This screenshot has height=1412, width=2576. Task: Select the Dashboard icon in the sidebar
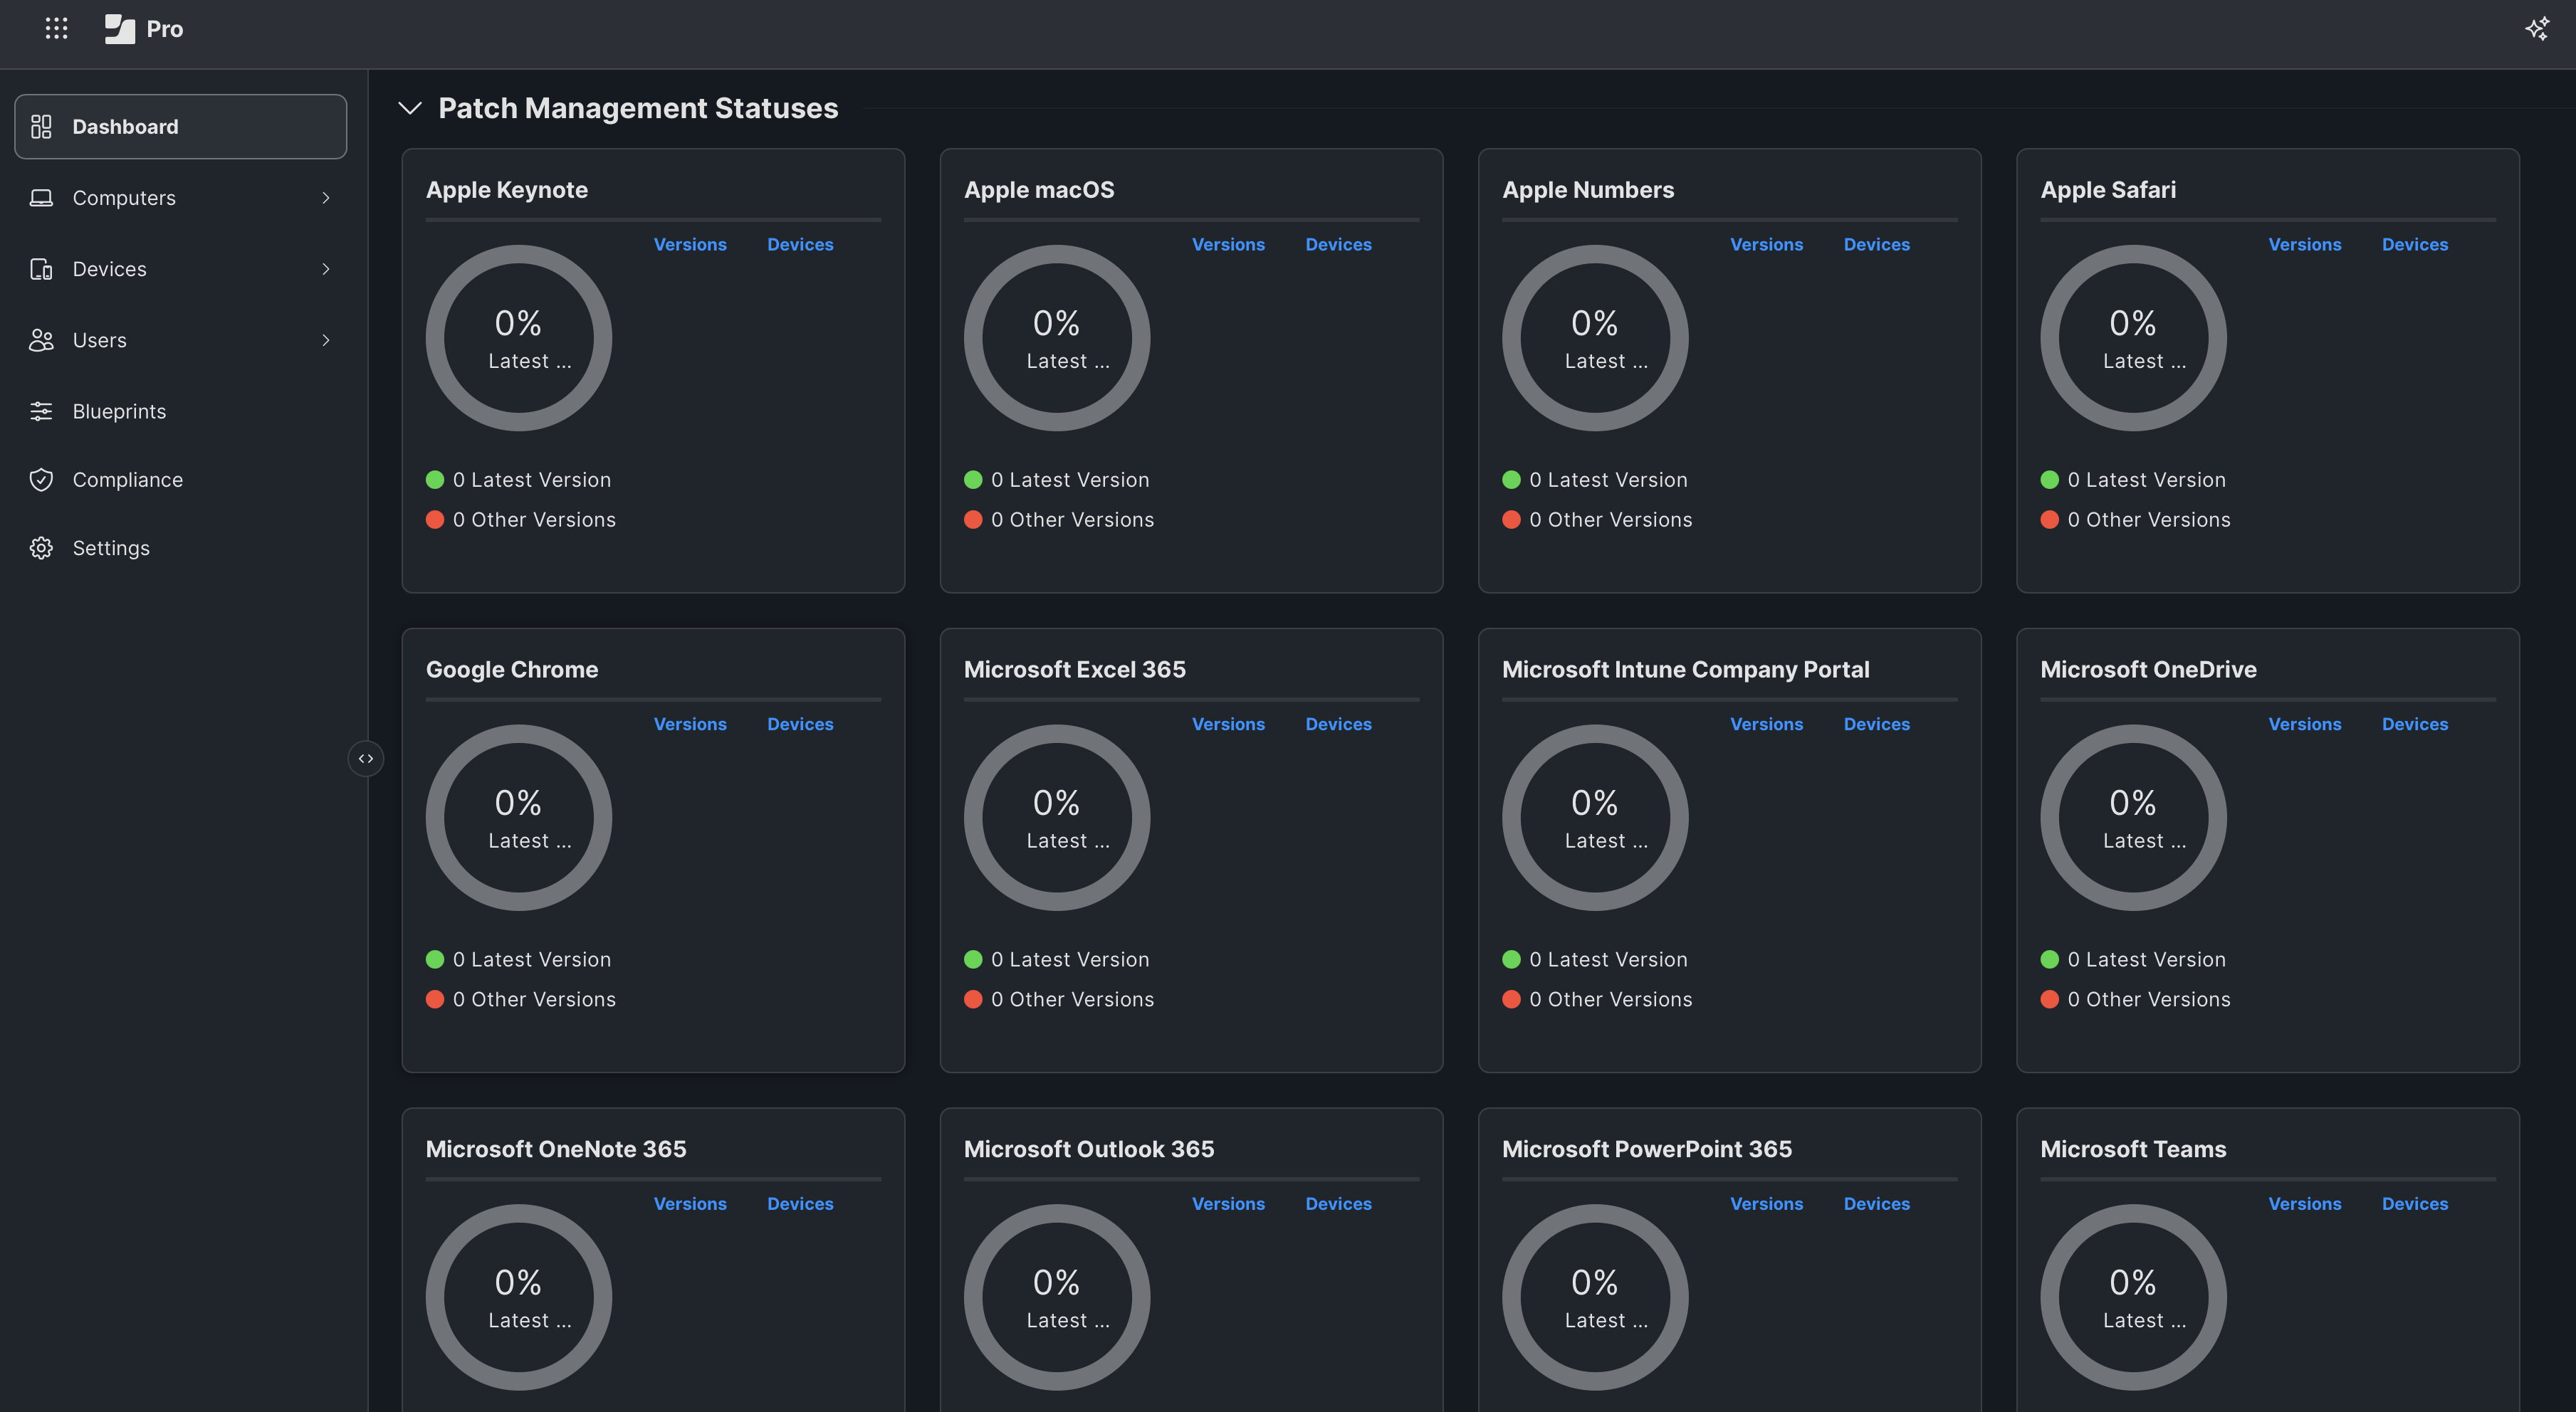(x=41, y=126)
